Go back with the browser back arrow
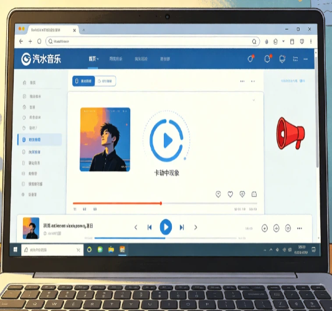332x311 pixels. [21, 42]
